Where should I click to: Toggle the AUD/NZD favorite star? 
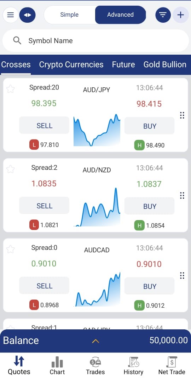coord(10,169)
